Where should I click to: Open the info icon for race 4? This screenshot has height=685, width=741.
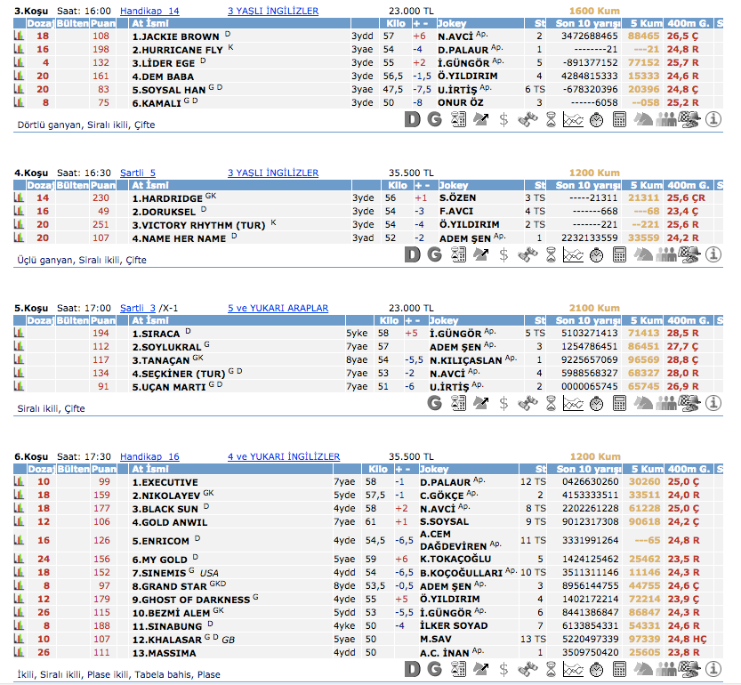713,254
